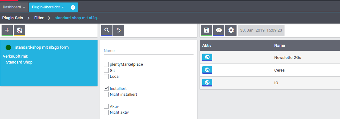
Task: Uncheck the Installiert checkbox
Action: [x=106, y=88]
